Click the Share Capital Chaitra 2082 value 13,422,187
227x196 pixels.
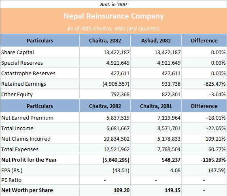coord(117,52)
